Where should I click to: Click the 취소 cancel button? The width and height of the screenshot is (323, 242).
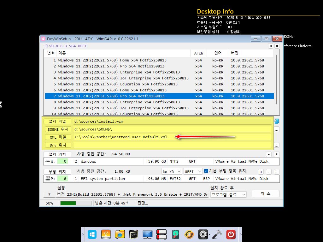266,194
